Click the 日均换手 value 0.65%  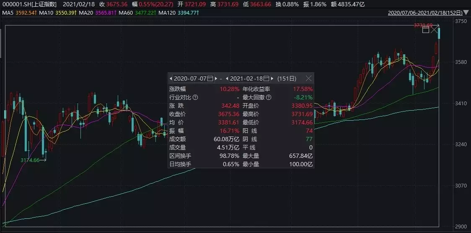point(231,165)
